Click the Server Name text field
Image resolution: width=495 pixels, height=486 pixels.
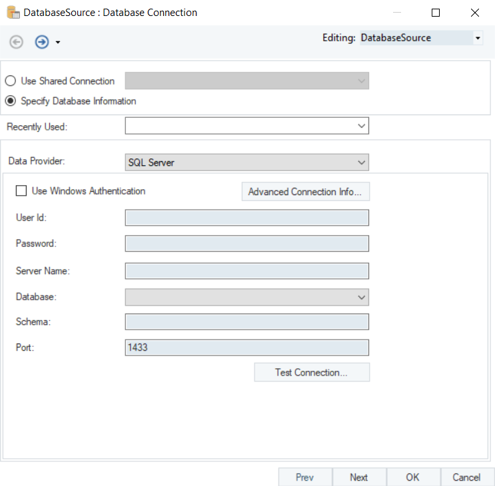(x=247, y=270)
